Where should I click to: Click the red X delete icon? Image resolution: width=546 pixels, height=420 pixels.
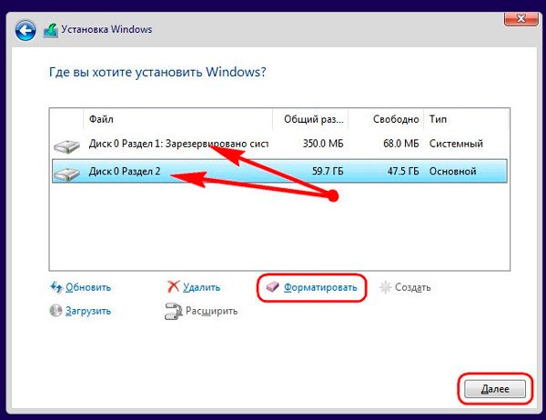click(174, 286)
